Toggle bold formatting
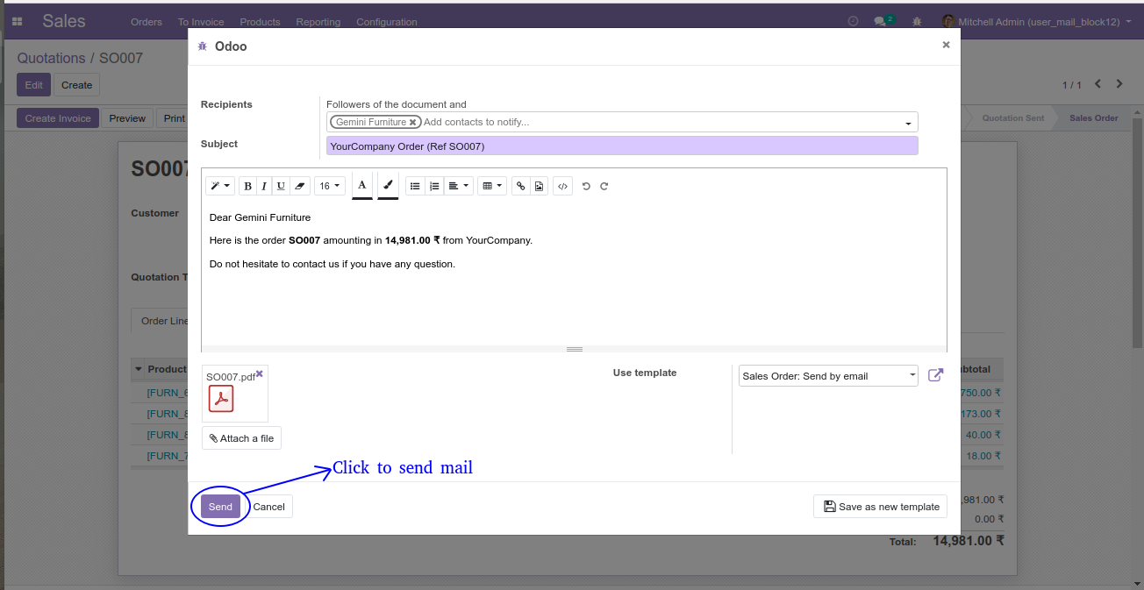The height and width of the screenshot is (590, 1144). 247,186
